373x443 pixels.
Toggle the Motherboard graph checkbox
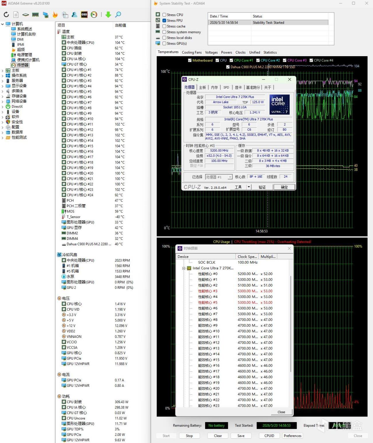190,60
